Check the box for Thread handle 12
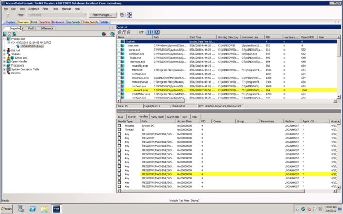The width and height of the screenshot is (343, 214). click(x=119, y=130)
